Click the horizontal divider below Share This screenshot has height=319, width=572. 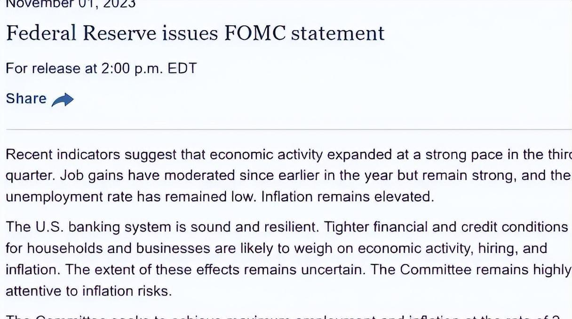click(x=289, y=129)
